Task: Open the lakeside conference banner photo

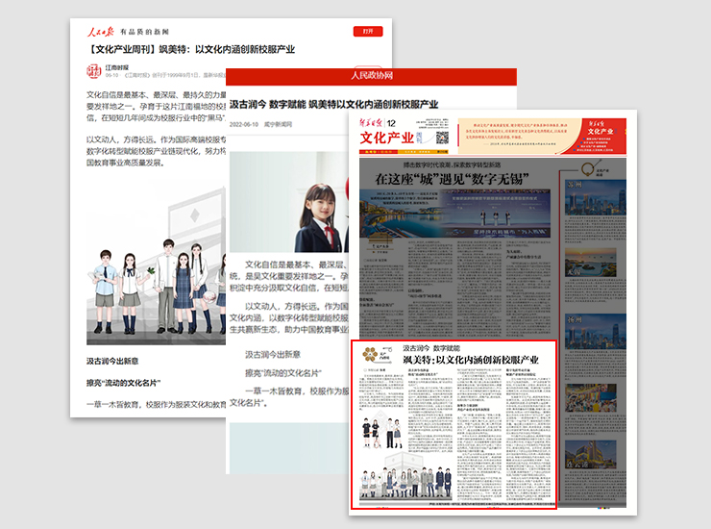Action: coord(455,214)
